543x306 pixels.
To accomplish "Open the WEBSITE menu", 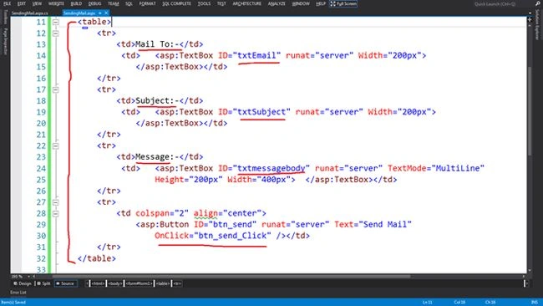I will 56,3.
